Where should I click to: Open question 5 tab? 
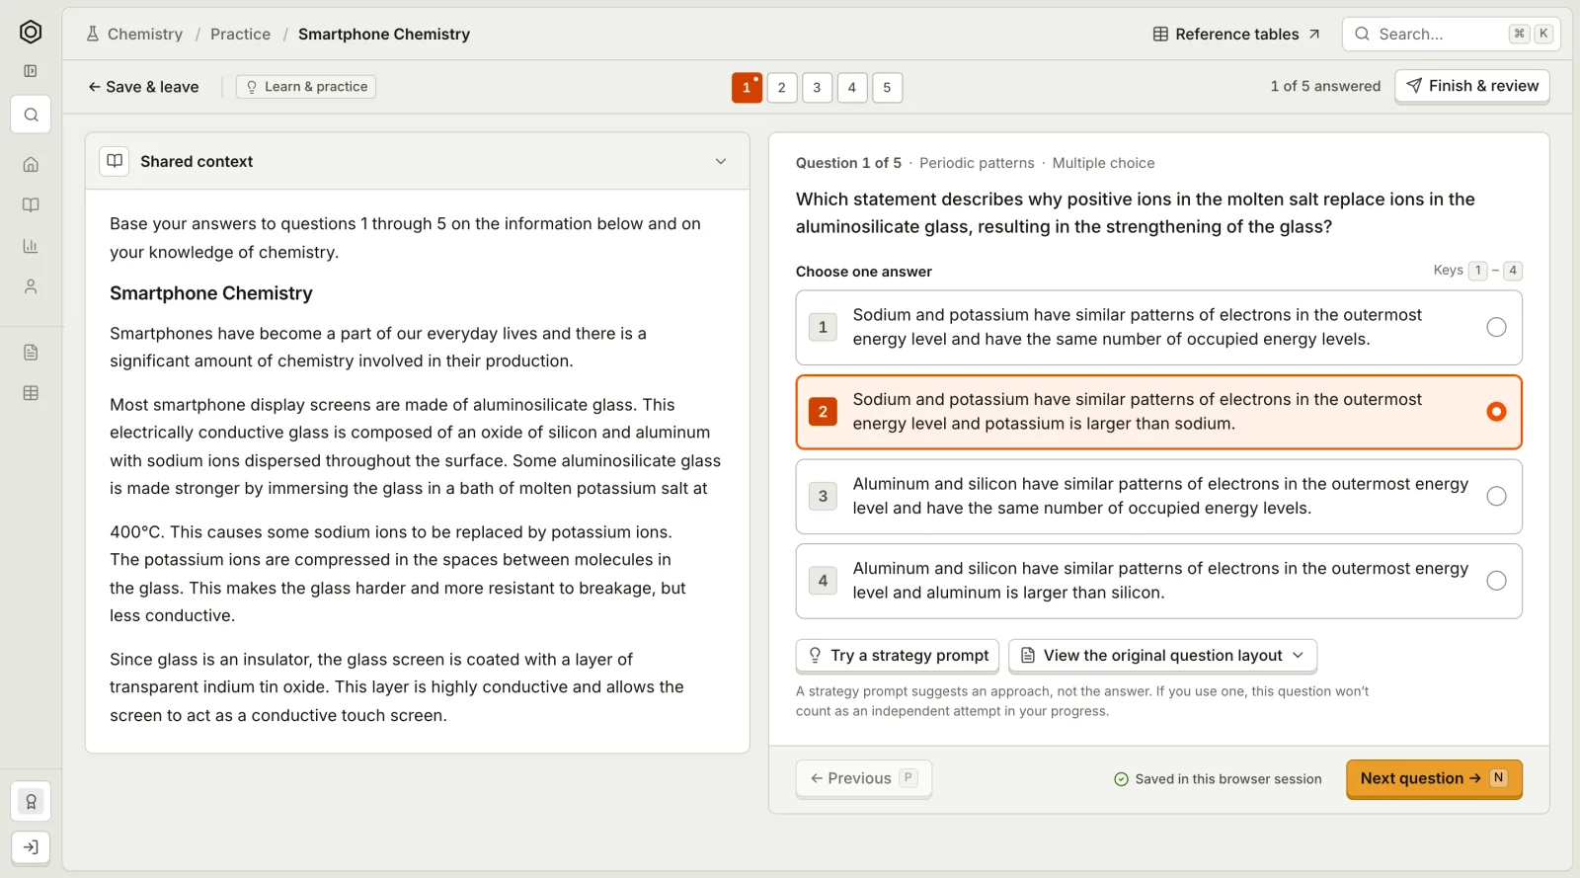tap(887, 88)
